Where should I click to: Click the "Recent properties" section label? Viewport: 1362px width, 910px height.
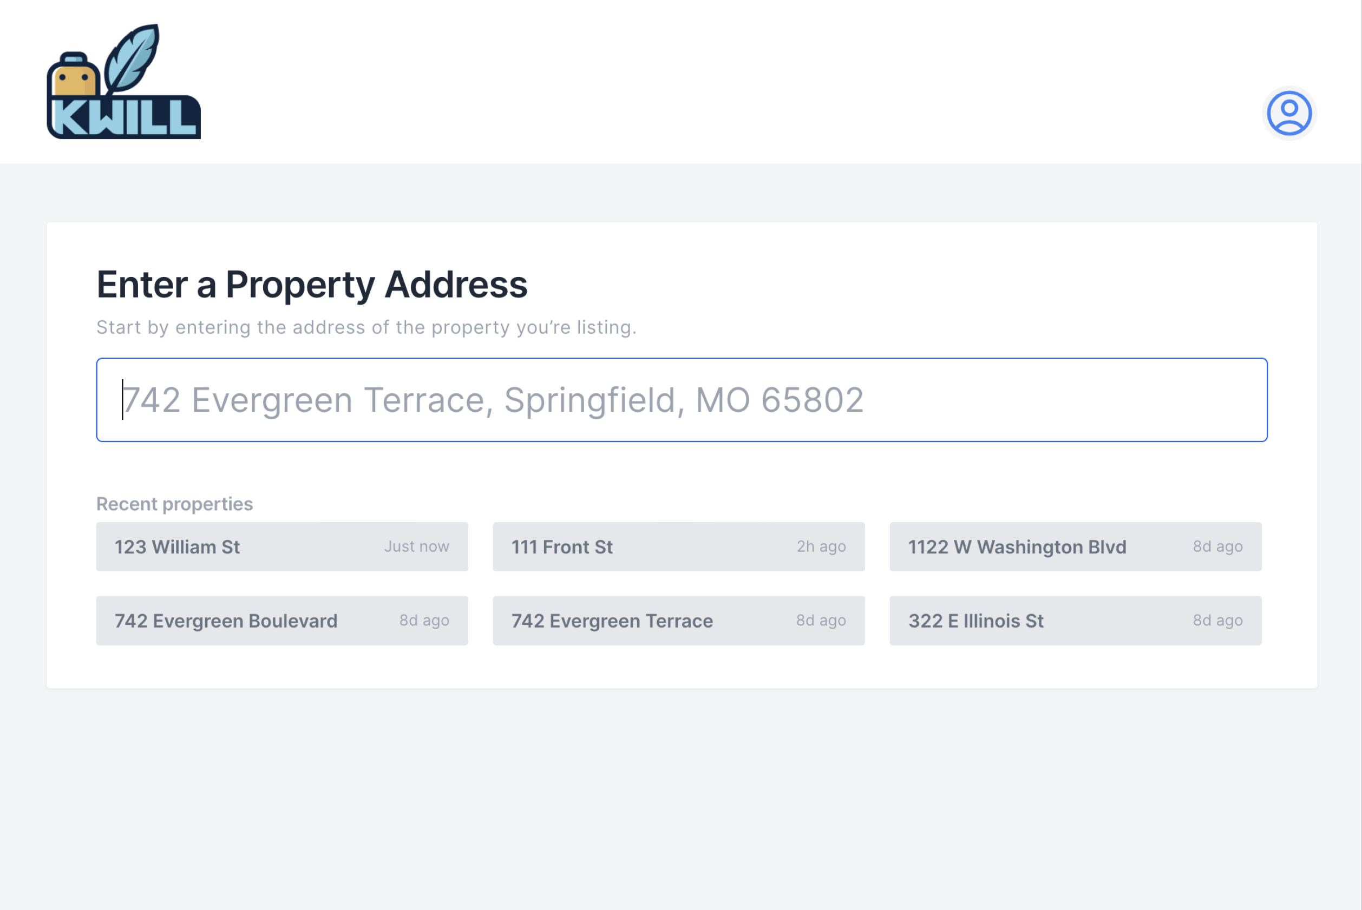click(x=175, y=504)
